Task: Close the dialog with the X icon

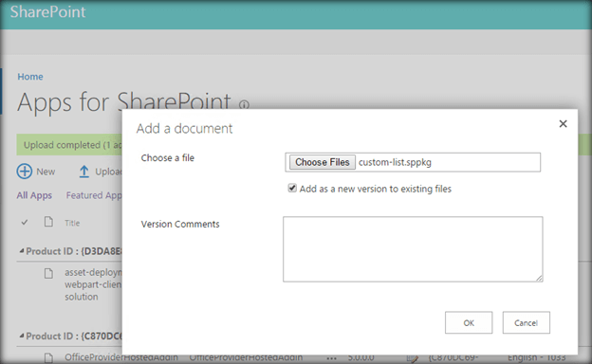Action: coord(563,124)
